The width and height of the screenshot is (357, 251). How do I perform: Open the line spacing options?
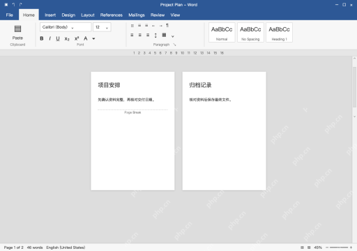click(155, 36)
